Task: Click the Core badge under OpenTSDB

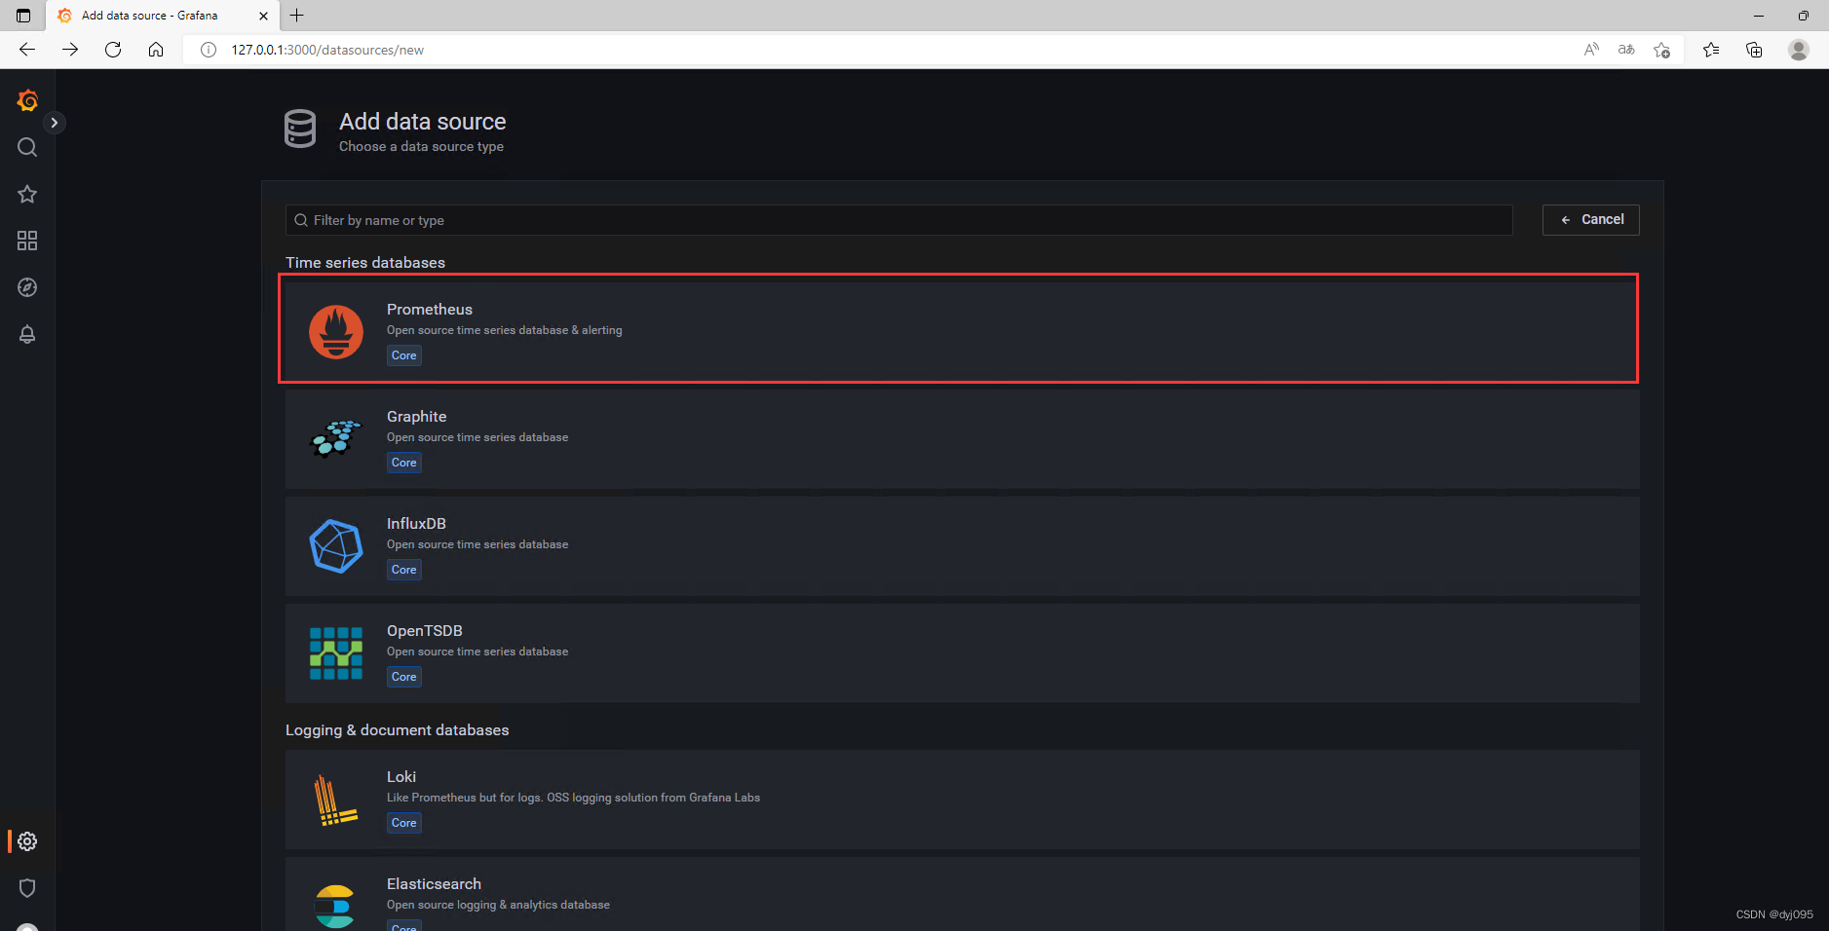Action: (x=404, y=677)
